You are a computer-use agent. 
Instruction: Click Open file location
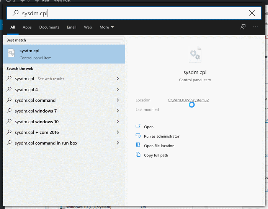(x=159, y=146)
